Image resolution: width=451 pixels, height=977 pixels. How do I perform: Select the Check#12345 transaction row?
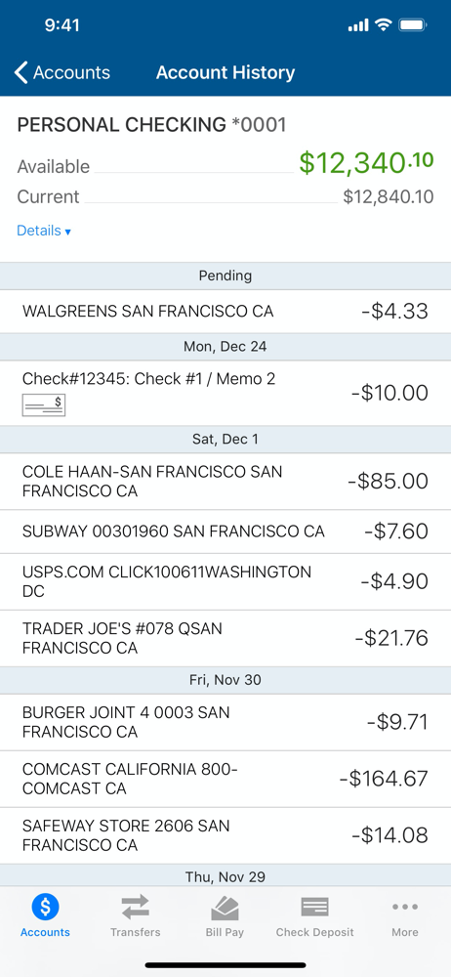(x=225, y=393)
